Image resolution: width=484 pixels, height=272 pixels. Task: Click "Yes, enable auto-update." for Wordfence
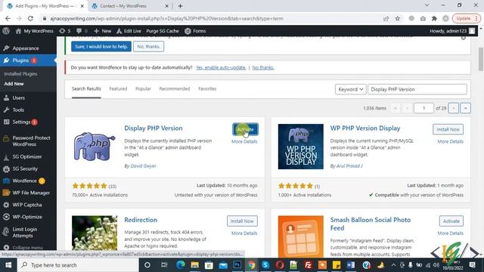[221, 67]
